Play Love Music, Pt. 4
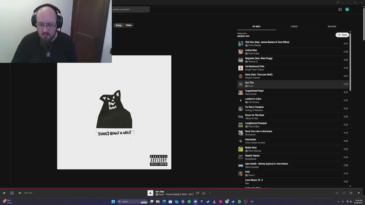 click(x=293, y=182)
